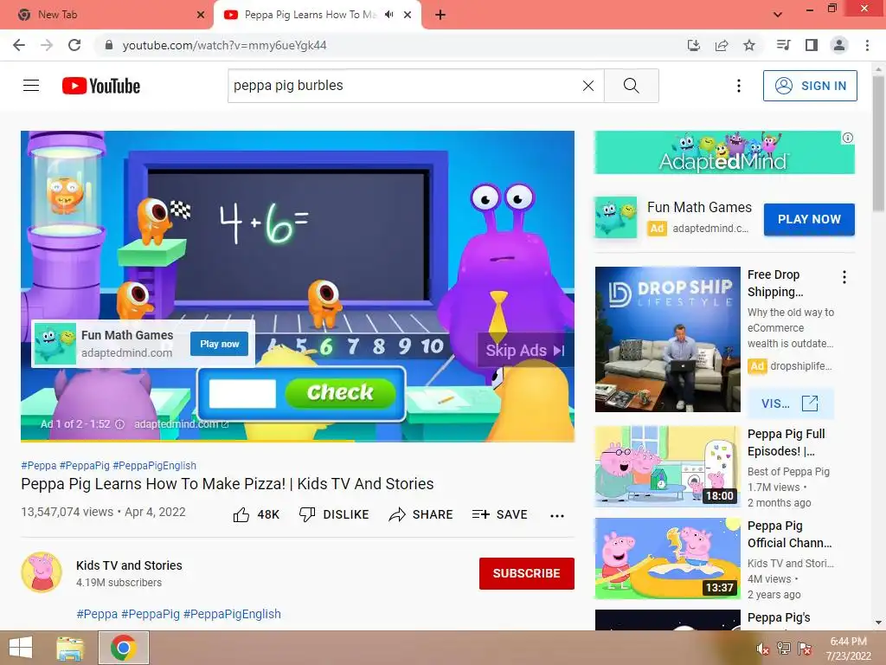886x665 pixels.
Task: Open a new browser tab with plus
Action: pos(440,15)
